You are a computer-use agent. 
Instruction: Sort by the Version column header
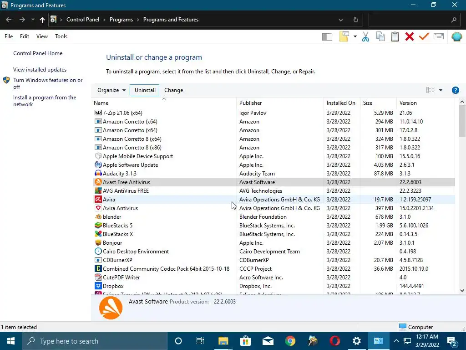pos(425,103)
